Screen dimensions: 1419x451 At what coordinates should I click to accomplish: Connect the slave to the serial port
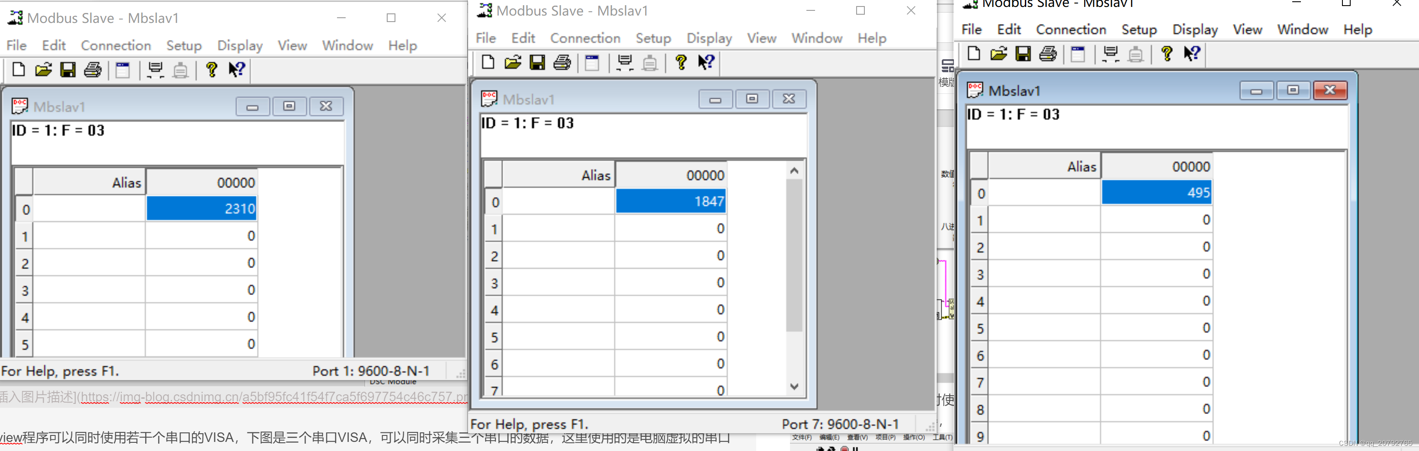pyautogui.click(x=156, y=70)
